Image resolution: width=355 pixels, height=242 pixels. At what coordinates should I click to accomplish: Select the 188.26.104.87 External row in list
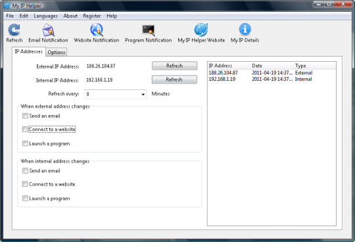pos(272,73)
